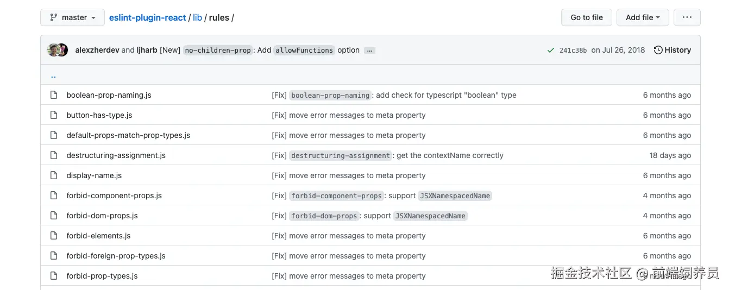Navigate to eslint-plugin-react breadcrumb root
The width and height of the screenshot is (729, 290).
pos(148,17)
